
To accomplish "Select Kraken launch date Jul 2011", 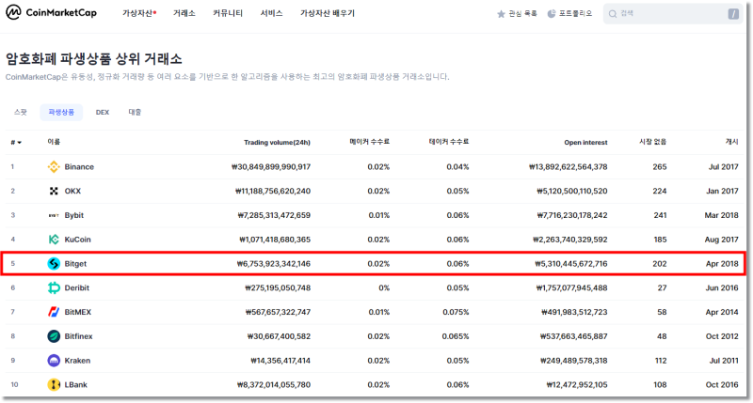I will [x=724, y=361].
